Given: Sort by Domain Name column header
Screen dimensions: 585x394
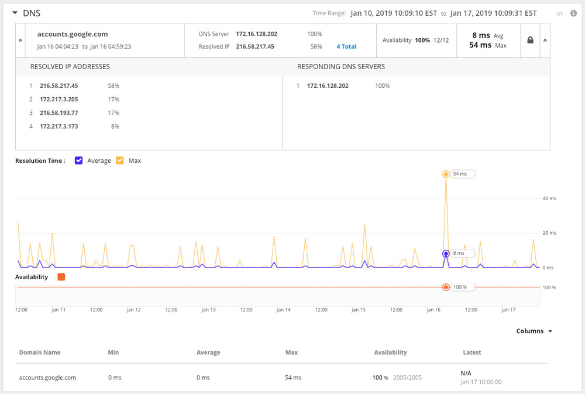Looking at the screenshot, I should tap(40, 352).
